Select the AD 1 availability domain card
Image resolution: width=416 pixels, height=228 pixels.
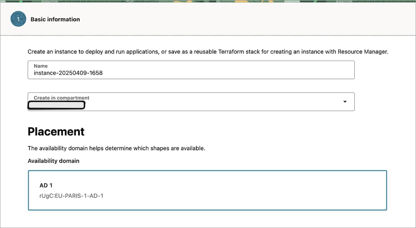[207, 190]
